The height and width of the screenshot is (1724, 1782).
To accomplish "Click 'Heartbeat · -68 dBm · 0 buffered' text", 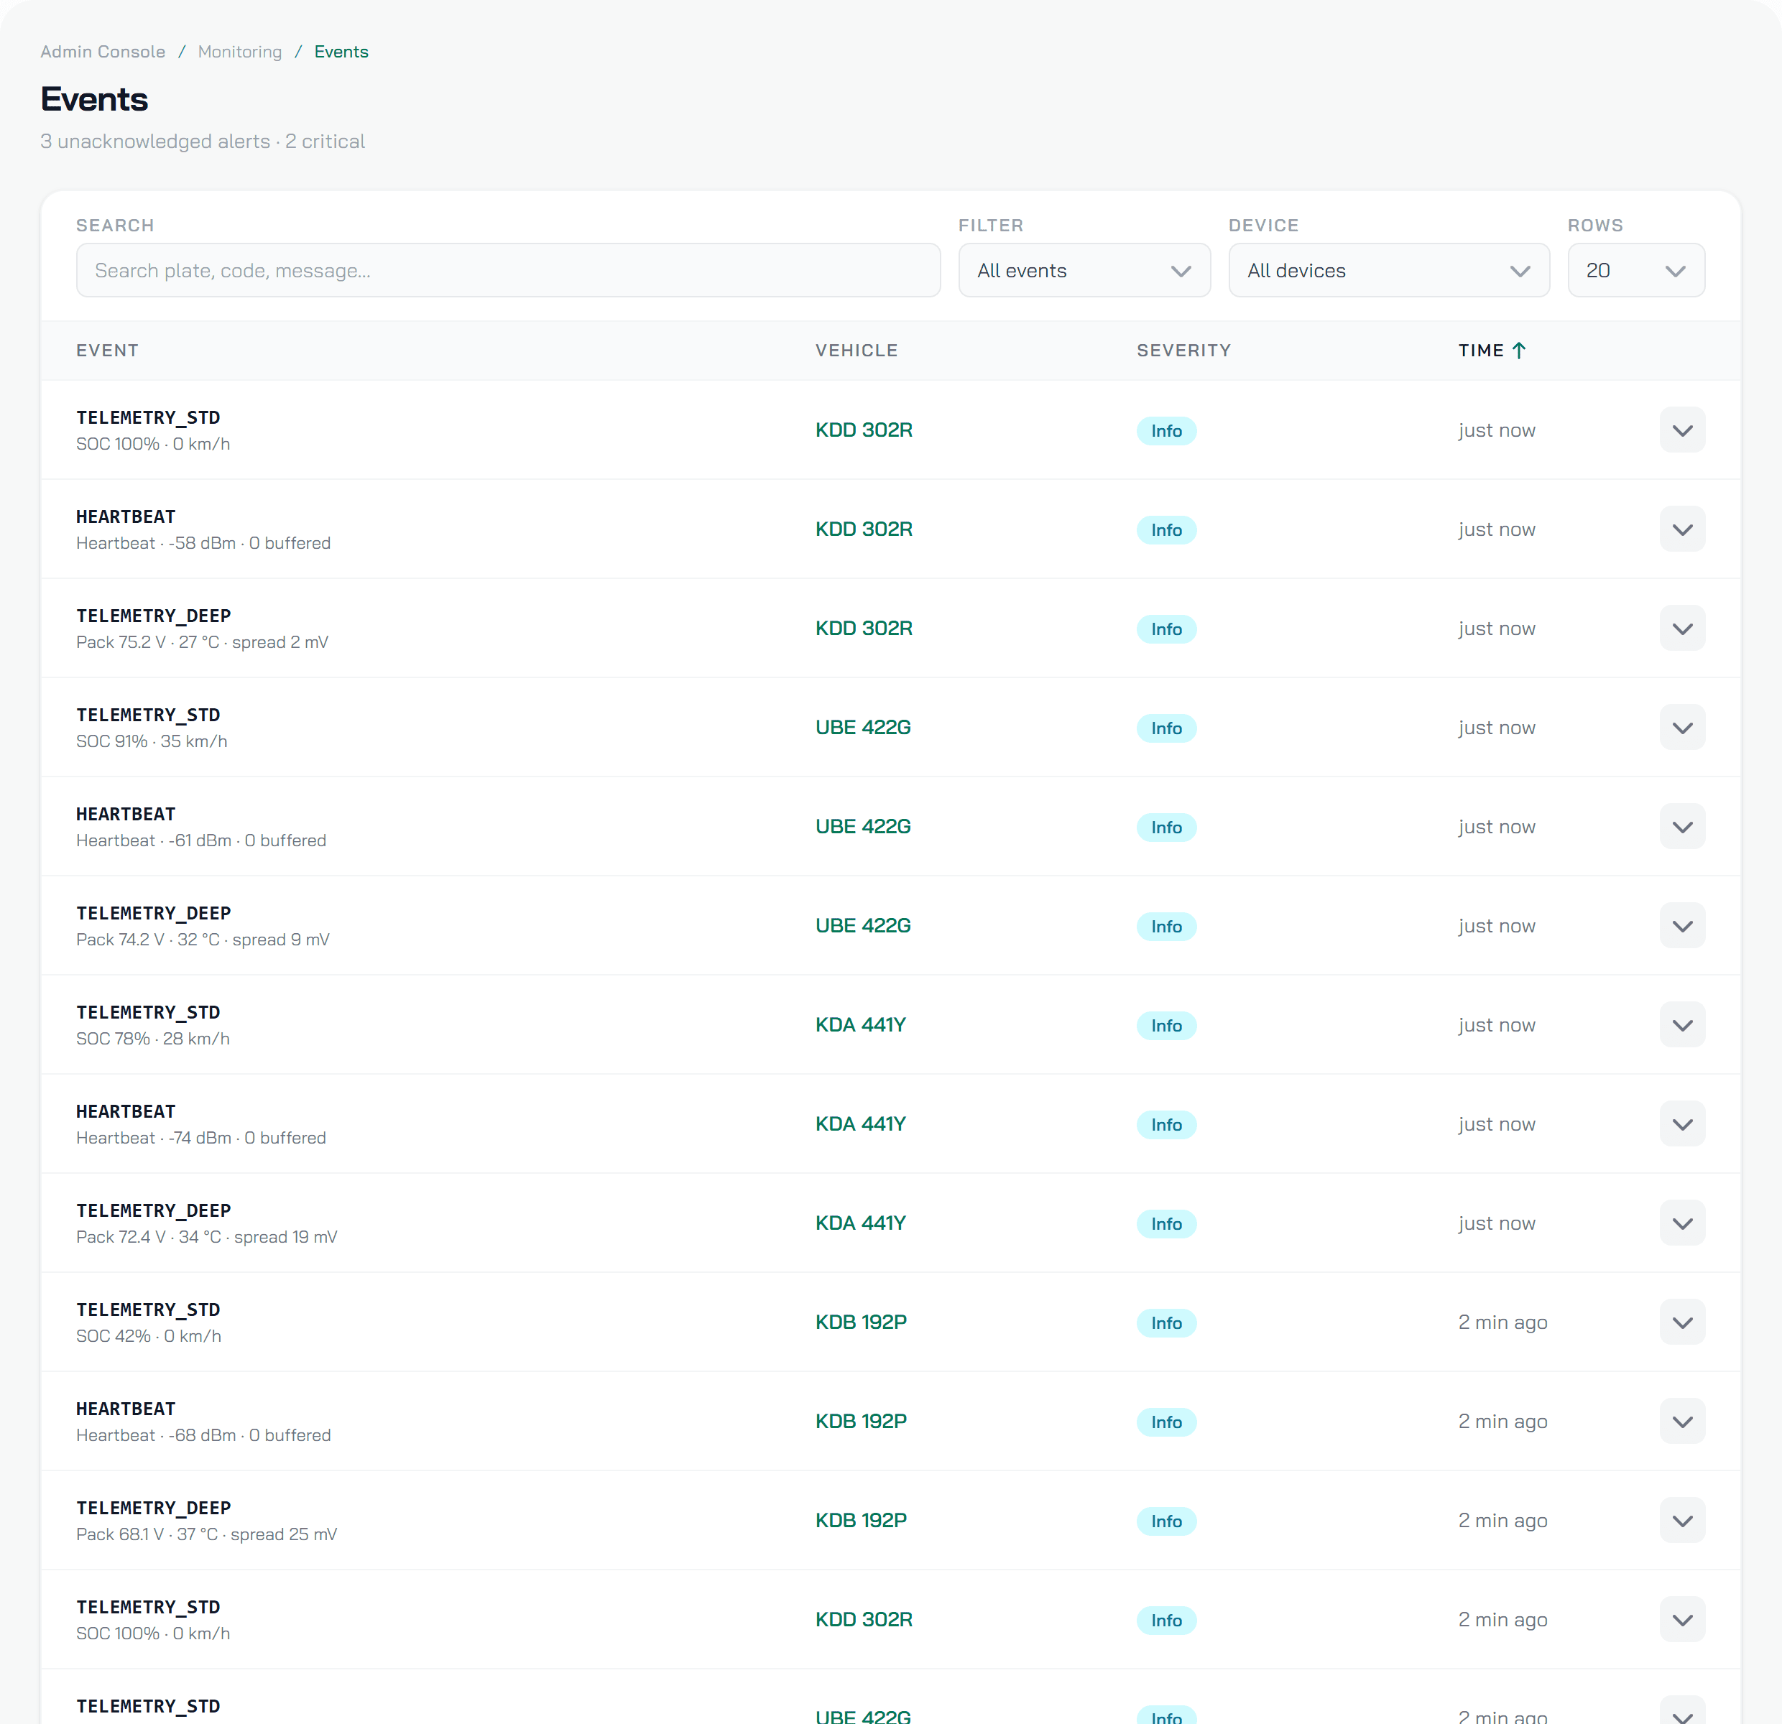I will click(203, 1435).
